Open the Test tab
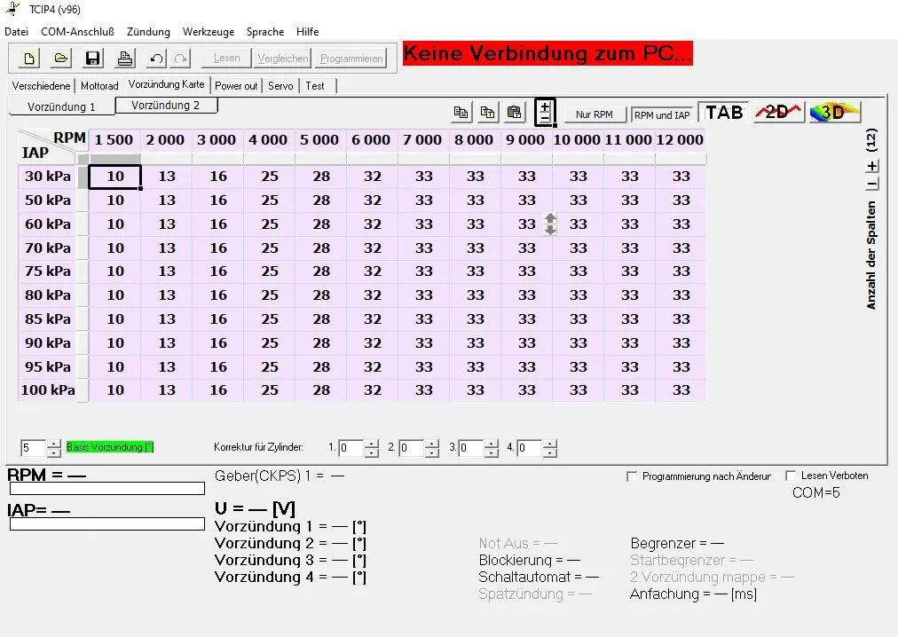Screen dimensions: 898x637 tap(315, 86)
